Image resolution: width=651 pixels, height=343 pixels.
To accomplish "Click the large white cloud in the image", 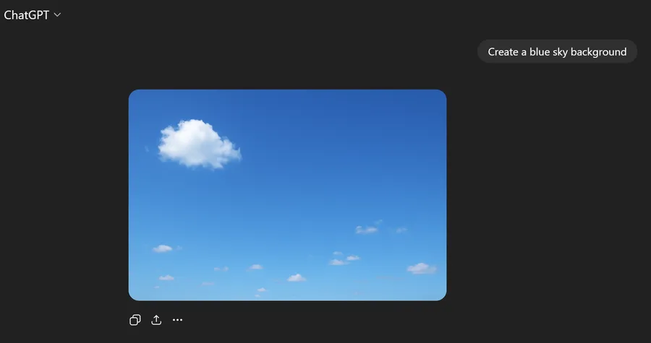I will pos(197,142).
